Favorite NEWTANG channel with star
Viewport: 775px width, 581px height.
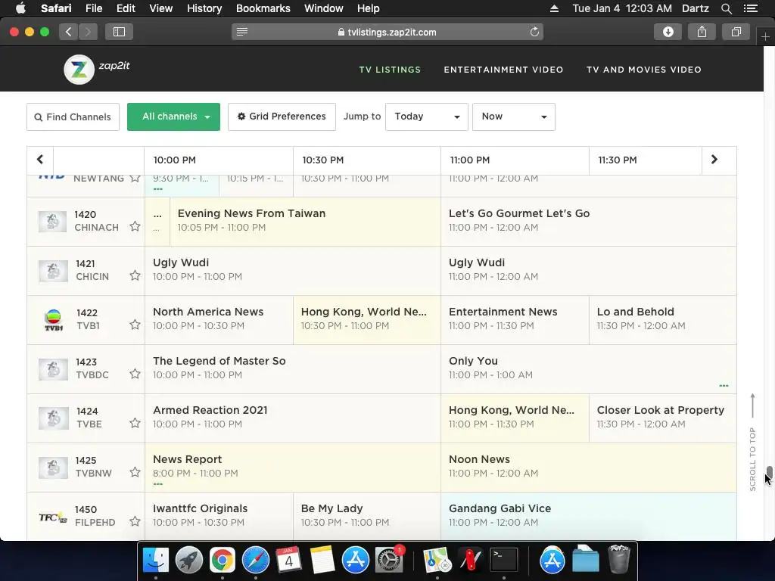pos(135,179)
